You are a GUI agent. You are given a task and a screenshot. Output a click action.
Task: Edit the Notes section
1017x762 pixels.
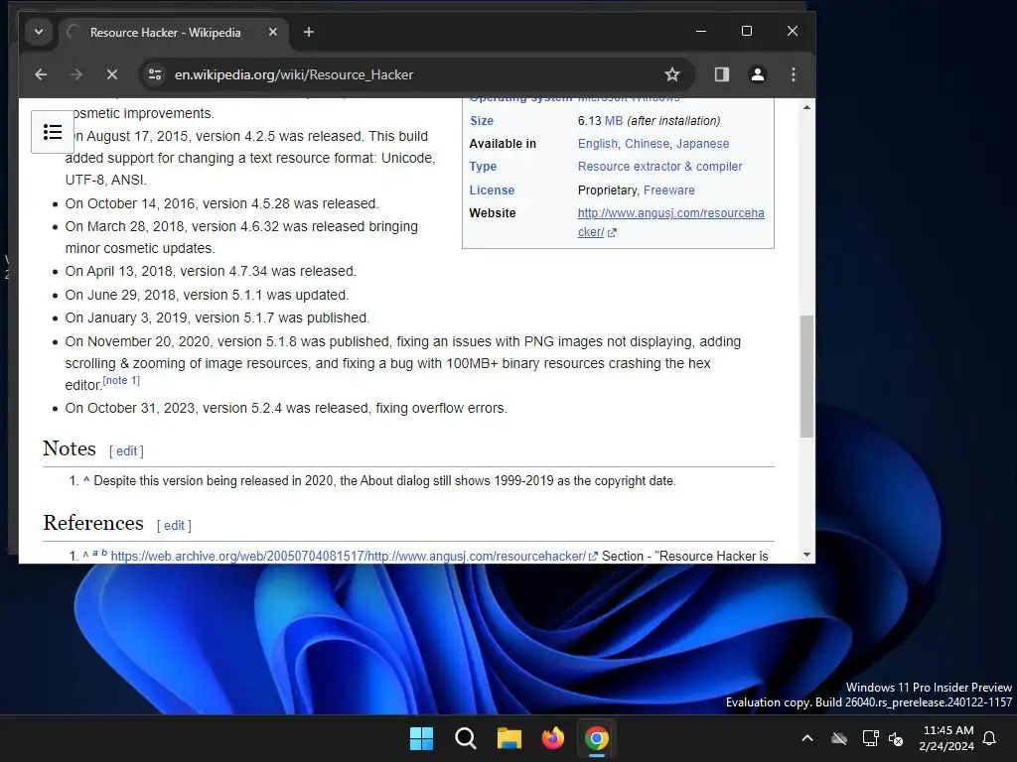point(126,451)
